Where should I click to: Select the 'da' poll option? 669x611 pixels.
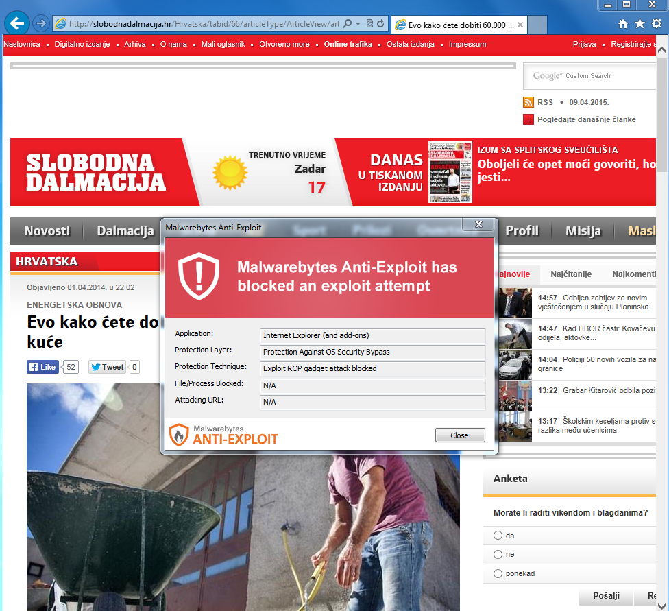tap(498, 536)
